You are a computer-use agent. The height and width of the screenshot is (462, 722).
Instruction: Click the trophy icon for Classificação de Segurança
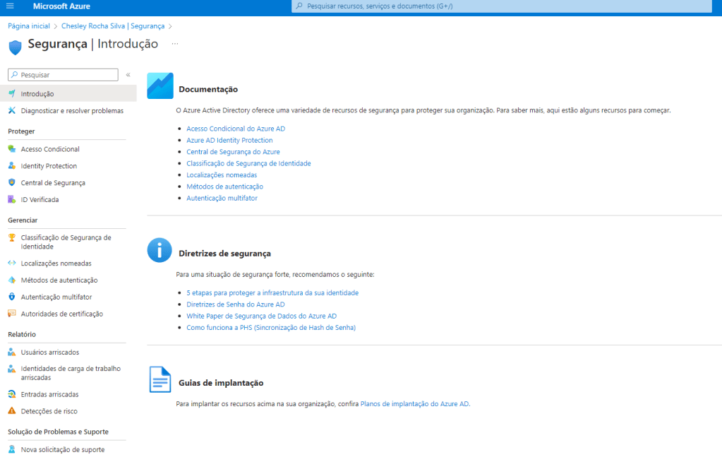[12, 238]
